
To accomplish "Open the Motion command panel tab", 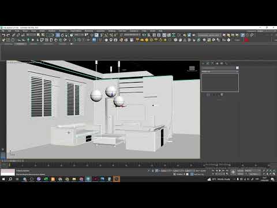I will [217, 63].
